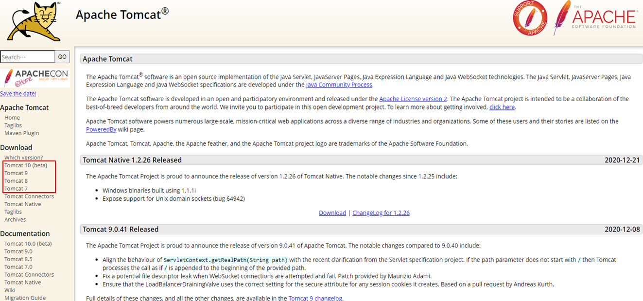Click the ApacheCon @Home banner image
643x301 pixels.
click(x=35, y=78)
